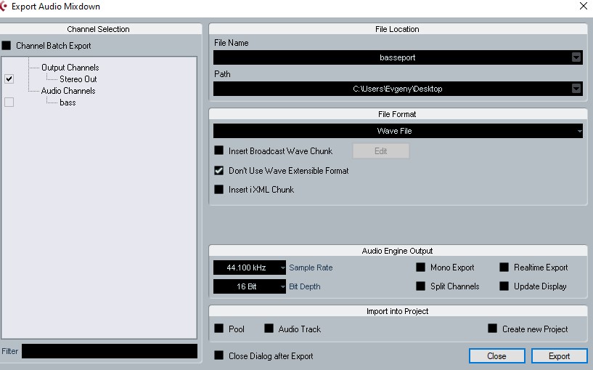Enable Insert iXML Chunk option
Image resolution: width=593 pixels, height=370 pixels.
click(219, 189)
